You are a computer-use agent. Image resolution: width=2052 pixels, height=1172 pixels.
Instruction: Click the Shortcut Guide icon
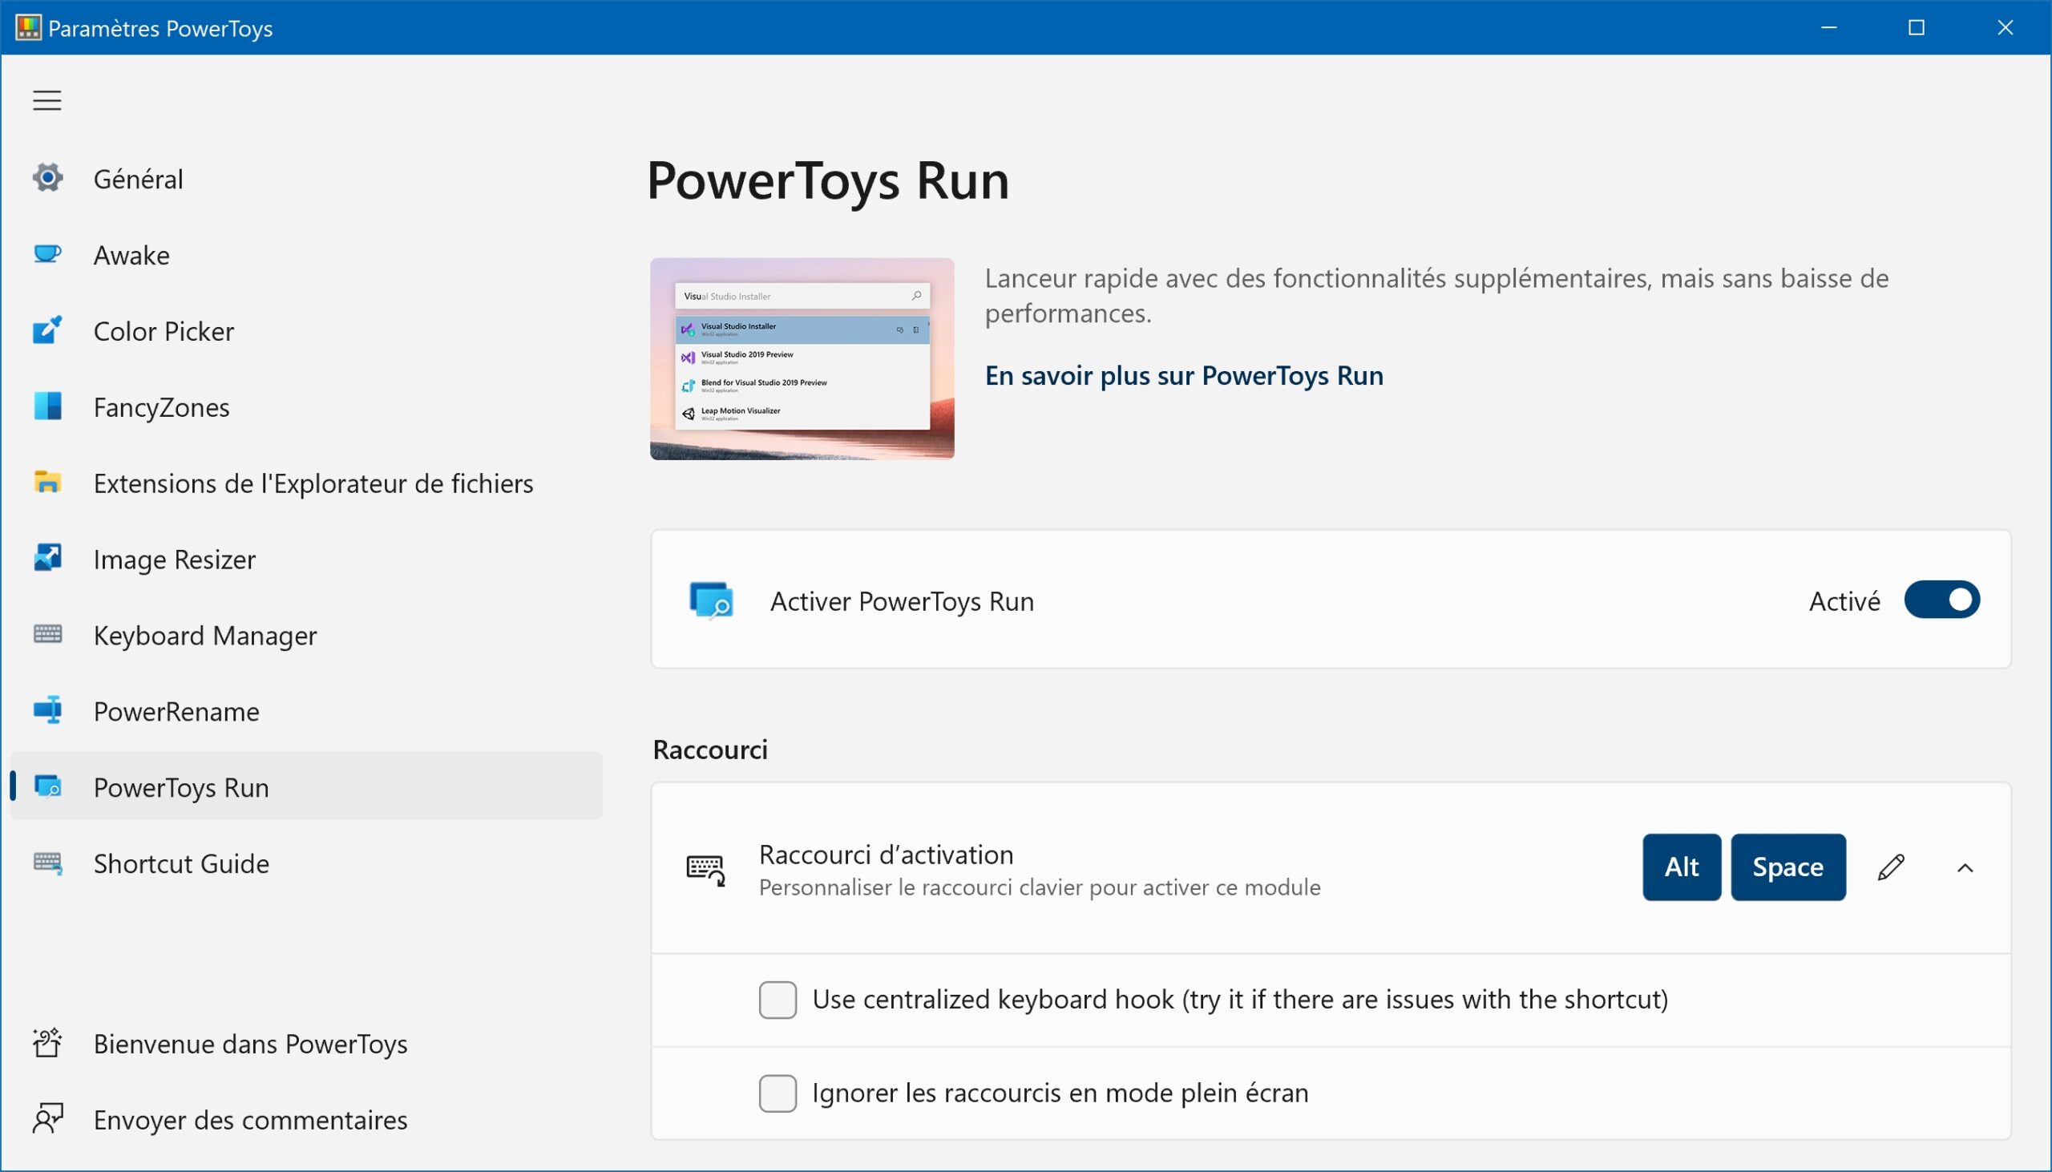pos(47,863)
